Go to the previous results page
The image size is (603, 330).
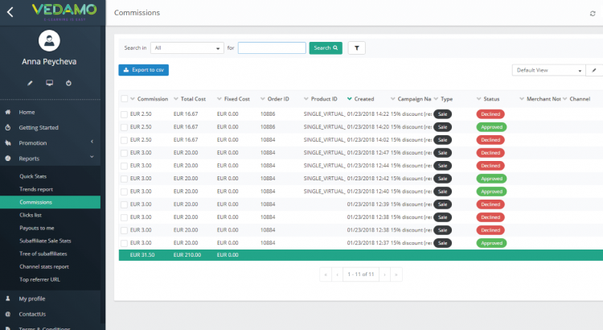[x=337, y=274]
